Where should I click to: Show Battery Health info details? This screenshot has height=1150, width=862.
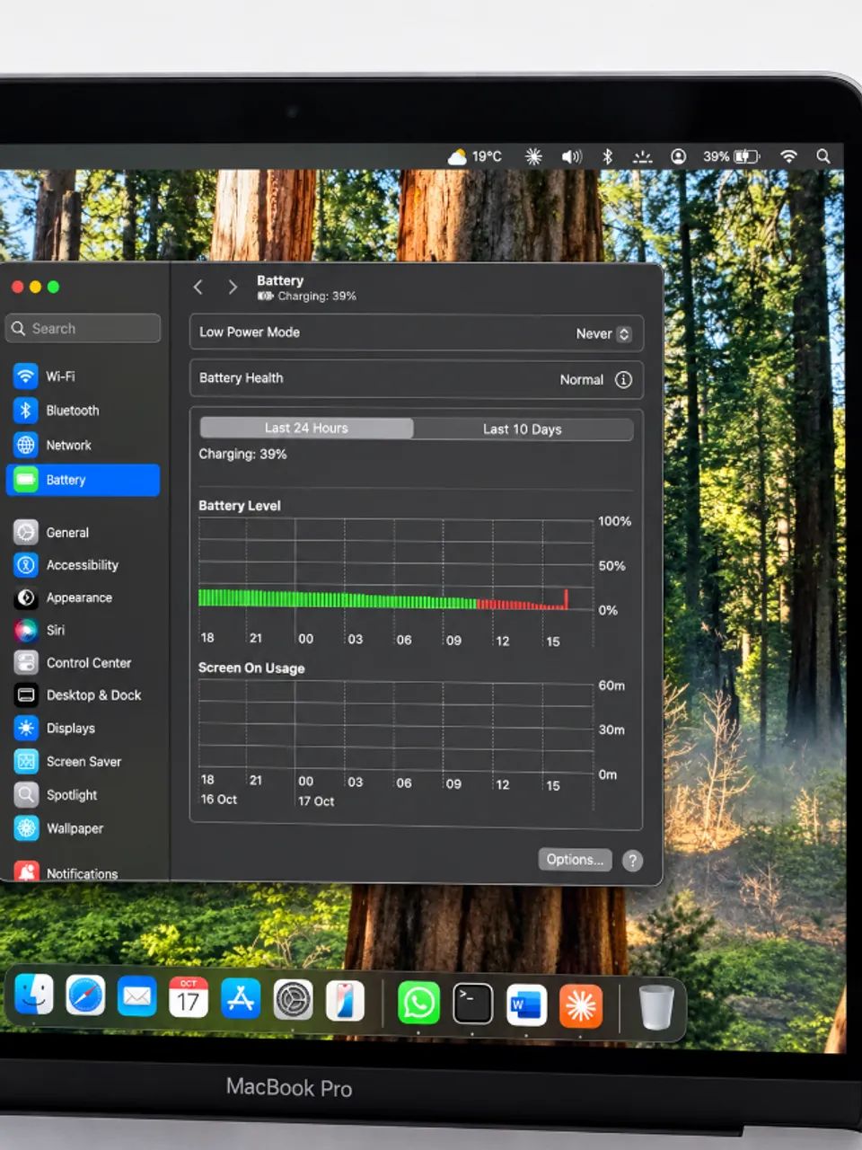click(623, 379)
